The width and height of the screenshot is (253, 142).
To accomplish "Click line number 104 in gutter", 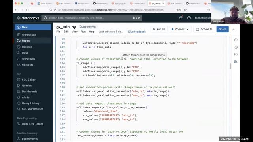I will click(x=62, y=63).
